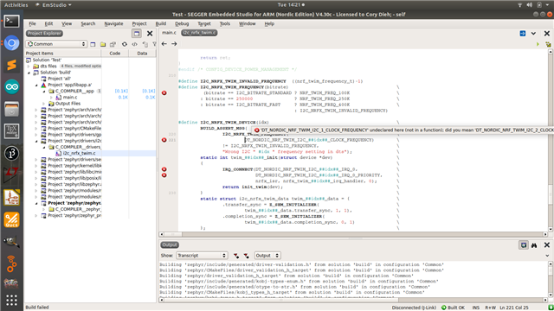Select Project 'all' in tree
Image resolution: width=554 pixels, height=311 pixels.
pyautogui.click(x=59, y=79)
